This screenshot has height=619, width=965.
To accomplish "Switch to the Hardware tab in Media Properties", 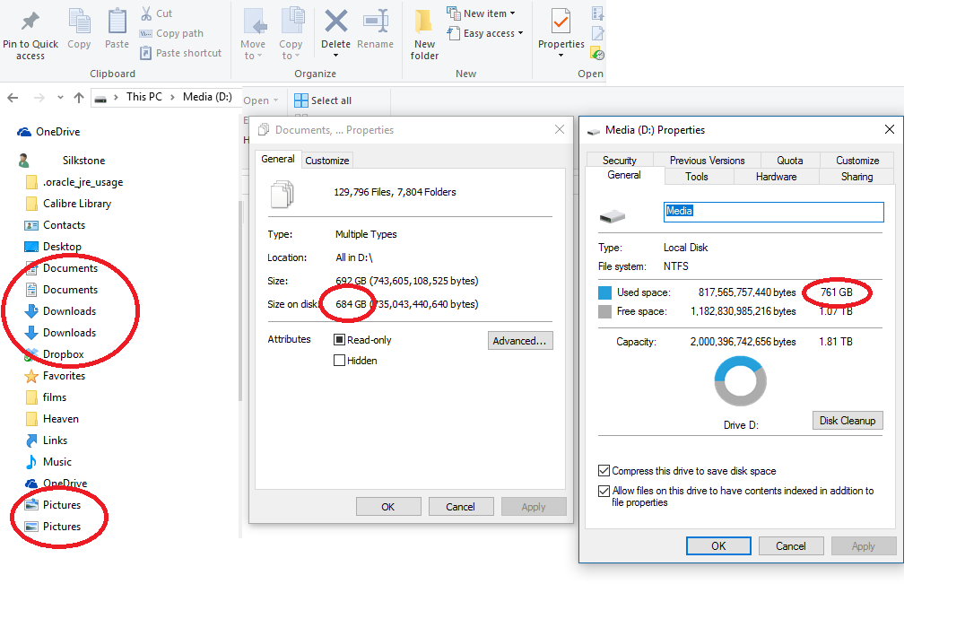I will tap(776, 176).
